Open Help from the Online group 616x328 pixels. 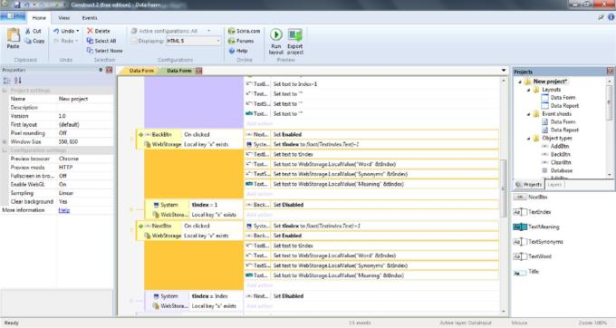[238, 51]
